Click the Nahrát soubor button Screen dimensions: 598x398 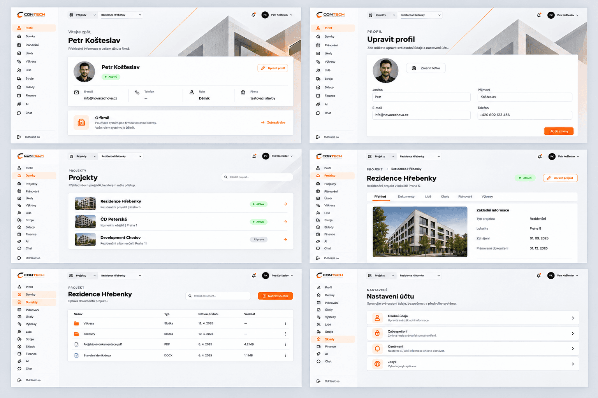coord(275,296)
